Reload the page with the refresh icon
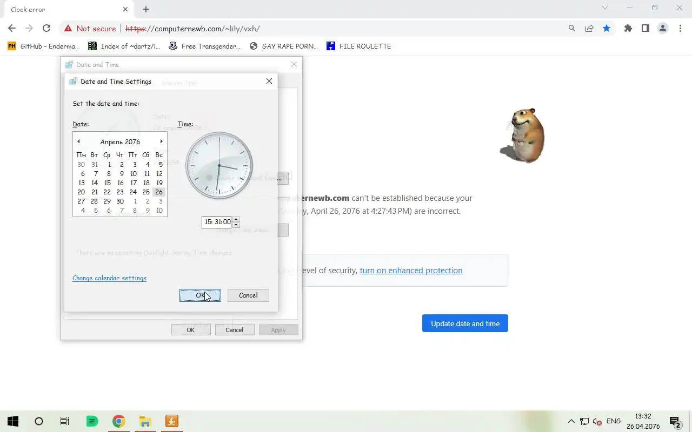692x432 pixels. click(46, 29)
